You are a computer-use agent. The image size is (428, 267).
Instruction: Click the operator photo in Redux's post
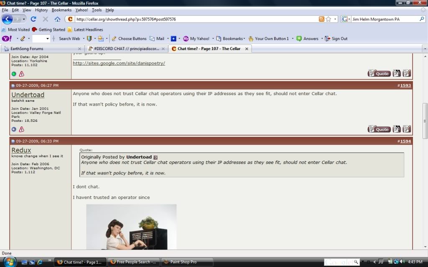coord(131,227)
